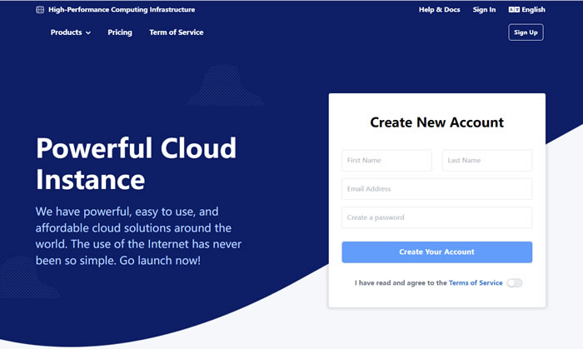Open the Terms of Service link in the form
This screenshot has width=583, height=349.
coord(476,283)
